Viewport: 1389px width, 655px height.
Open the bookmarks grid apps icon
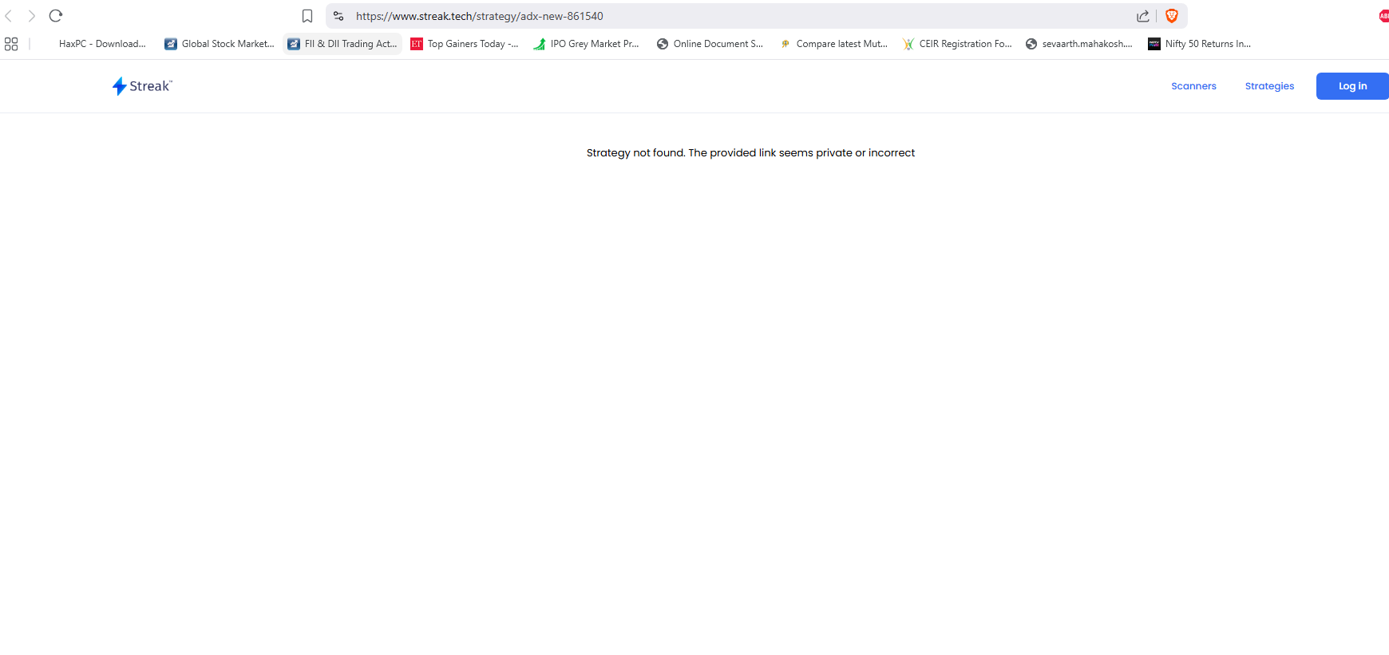(11, 44)
